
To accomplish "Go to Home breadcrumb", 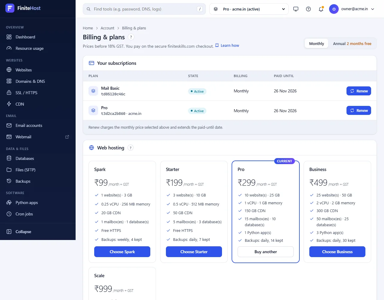I will tap(88, 28).
